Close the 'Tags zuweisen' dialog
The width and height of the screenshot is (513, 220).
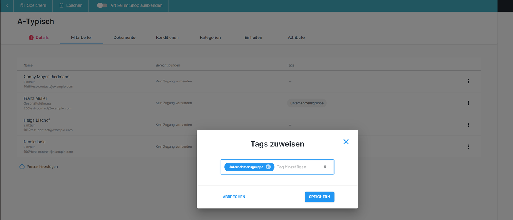click(x=346, y=142)
